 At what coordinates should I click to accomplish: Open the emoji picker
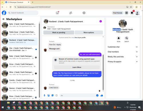pyautogui.click(x=97, y=95)
